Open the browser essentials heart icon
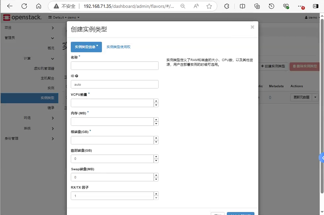 (286, 6)
